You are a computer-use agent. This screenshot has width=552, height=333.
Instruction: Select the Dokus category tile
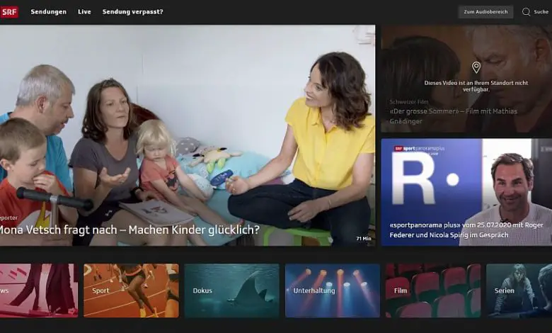coord(231,290)
